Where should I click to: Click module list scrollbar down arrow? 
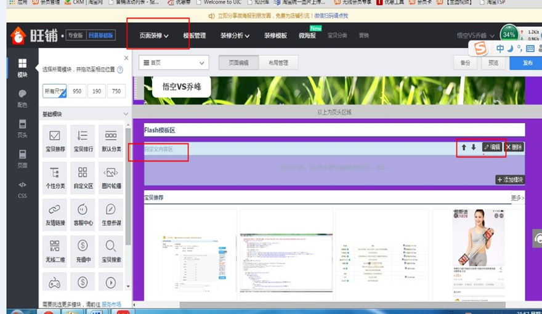pyautogui.click(x=128, y=286)
